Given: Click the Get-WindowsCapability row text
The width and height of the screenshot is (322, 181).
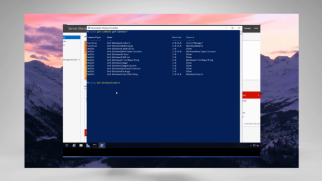Looking at the screenshot, I should (x=120, y=49).
